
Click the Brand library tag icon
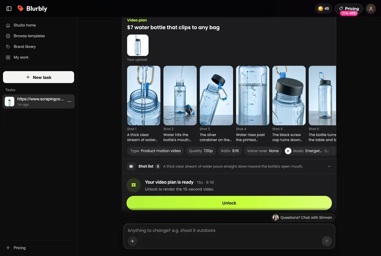8,47
